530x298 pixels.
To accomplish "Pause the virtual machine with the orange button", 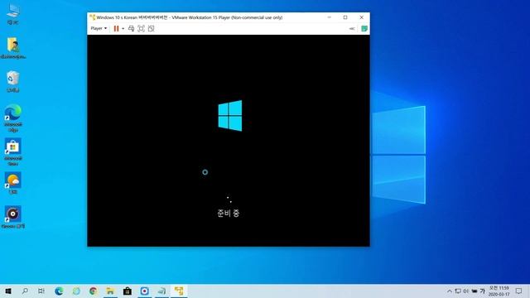I will point(116,29).
